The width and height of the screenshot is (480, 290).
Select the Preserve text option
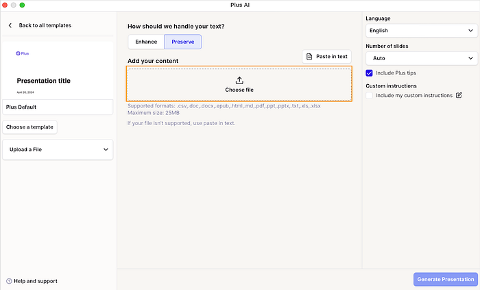(183, 42)
